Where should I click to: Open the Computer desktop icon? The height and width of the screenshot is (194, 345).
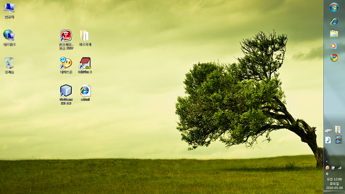[x=9, y=11]
